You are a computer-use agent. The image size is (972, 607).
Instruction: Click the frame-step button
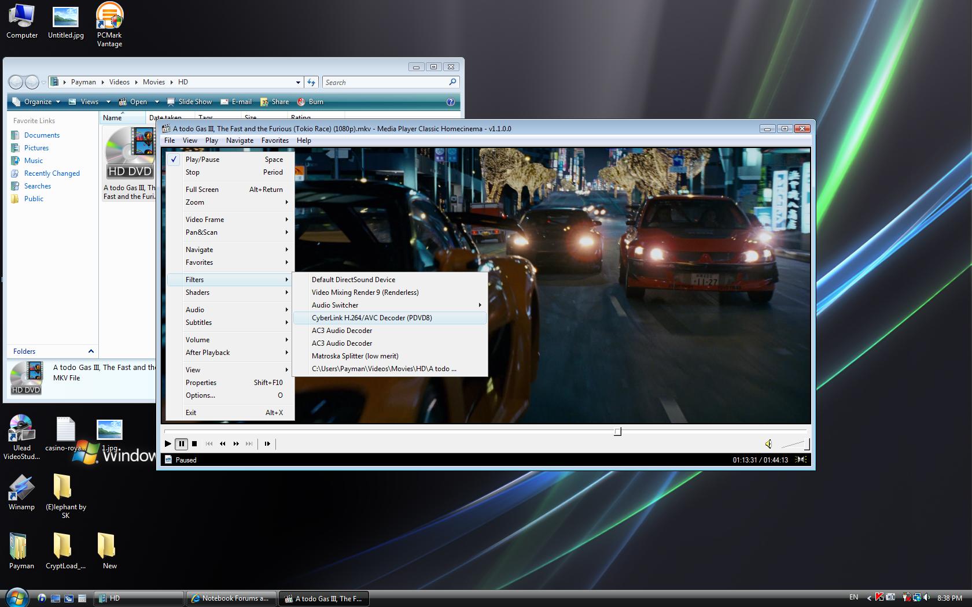click(x=267, y=444)
